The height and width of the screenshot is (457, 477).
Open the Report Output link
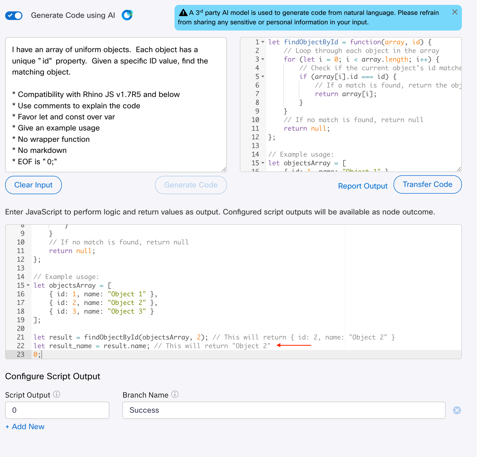pyautogui.click(x=362, y=186)
